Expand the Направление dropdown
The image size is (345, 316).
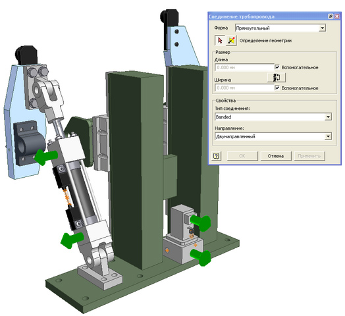(x=328, y=136)
